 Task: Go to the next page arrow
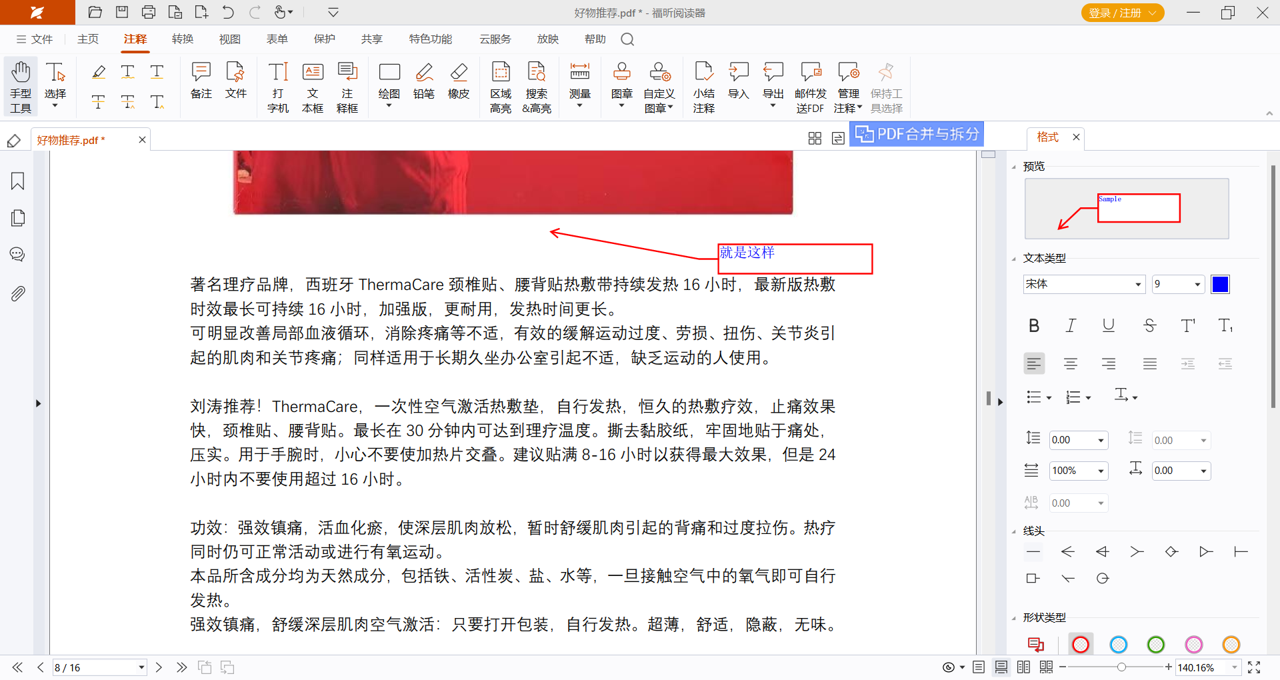(159, 667)
